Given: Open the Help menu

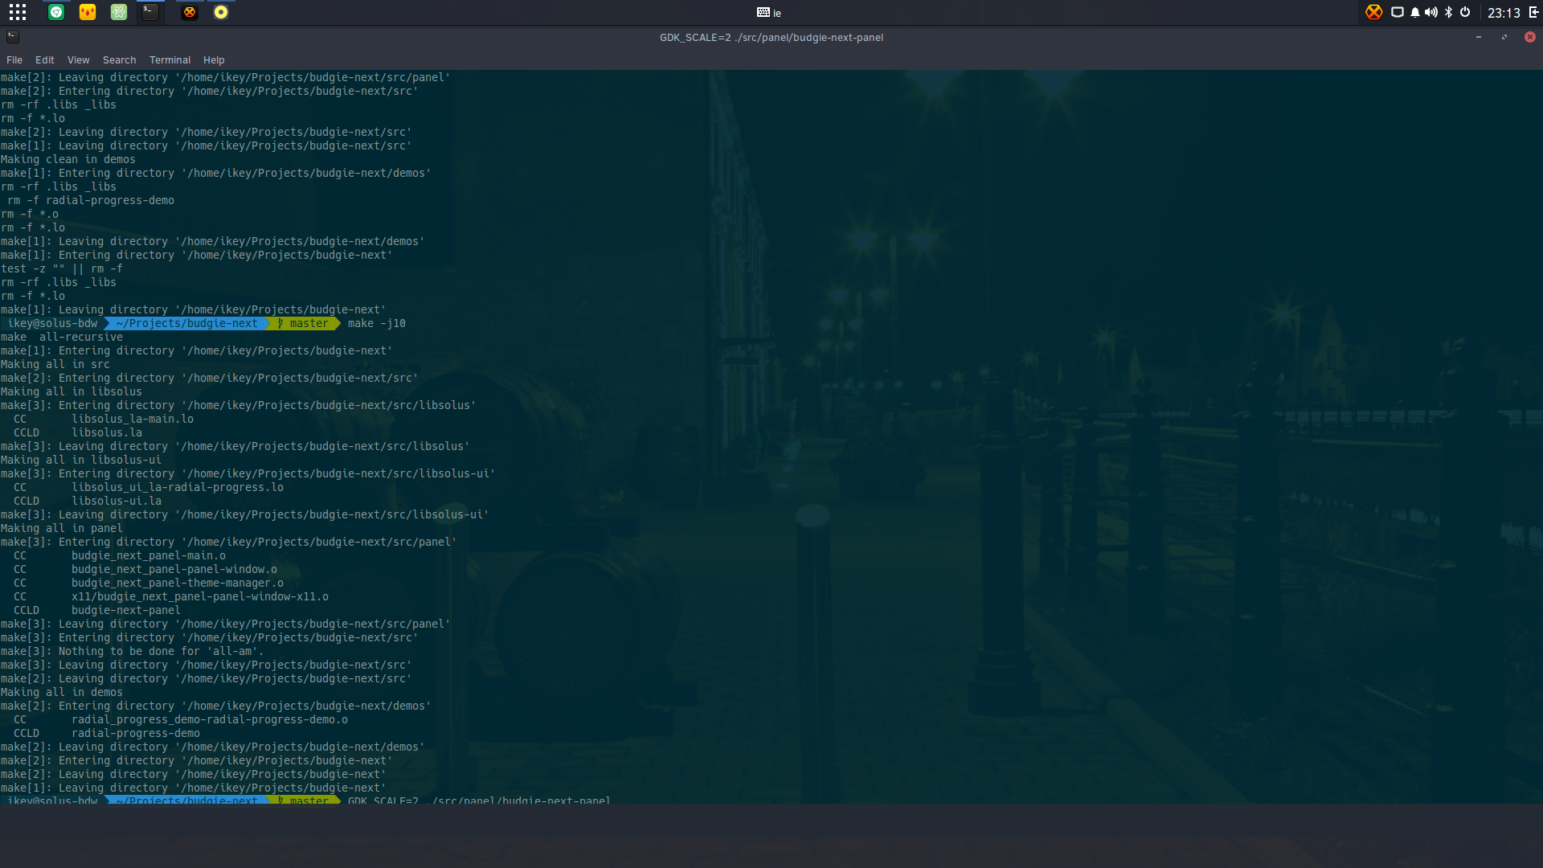Looking at the screenshot, I should point(214,60).
